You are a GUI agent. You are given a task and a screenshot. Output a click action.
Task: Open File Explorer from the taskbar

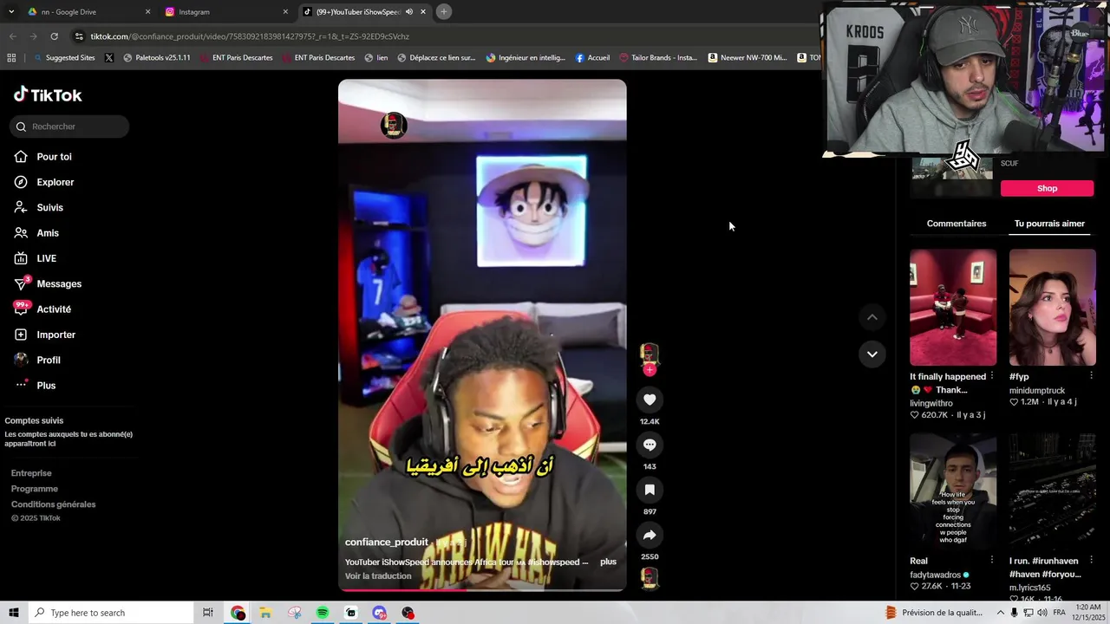[x=265, y=613]
